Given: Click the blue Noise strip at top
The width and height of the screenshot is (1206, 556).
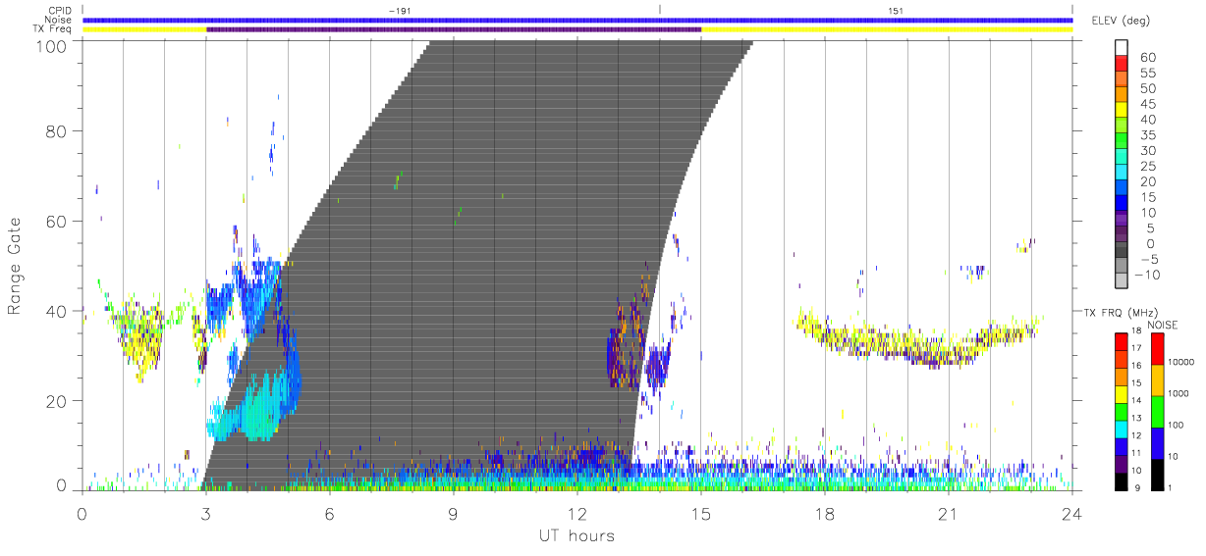Looking at the screenshot, I should click(577, 20).
